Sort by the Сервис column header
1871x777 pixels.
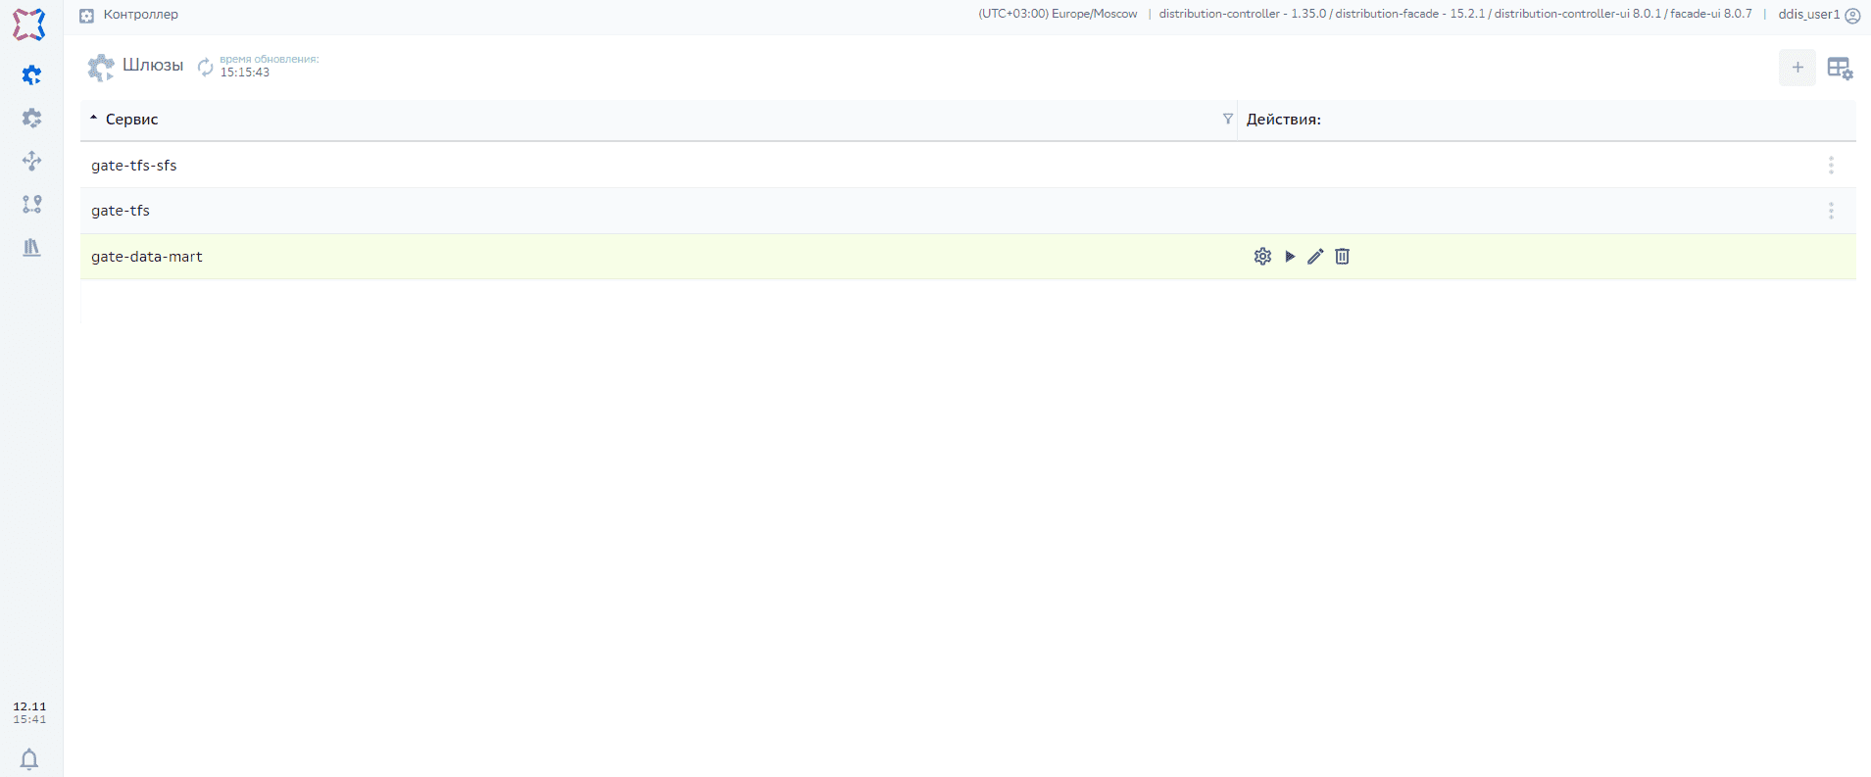click(x=132, y=120)
